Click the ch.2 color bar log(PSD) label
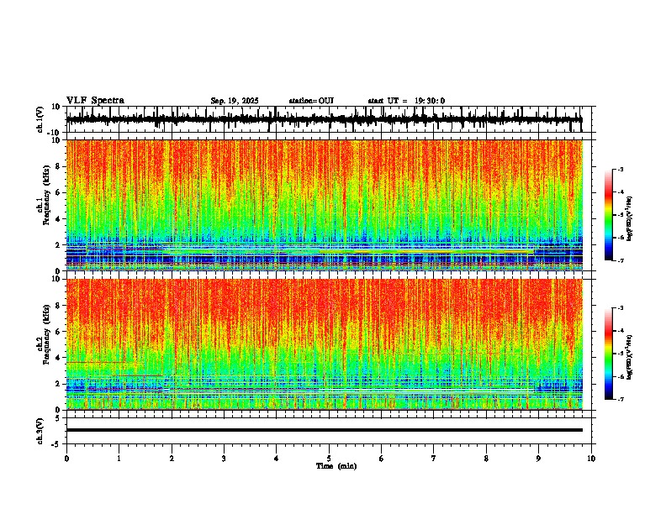The width and height of the screenshot is (666, 514). click(630, 358)
